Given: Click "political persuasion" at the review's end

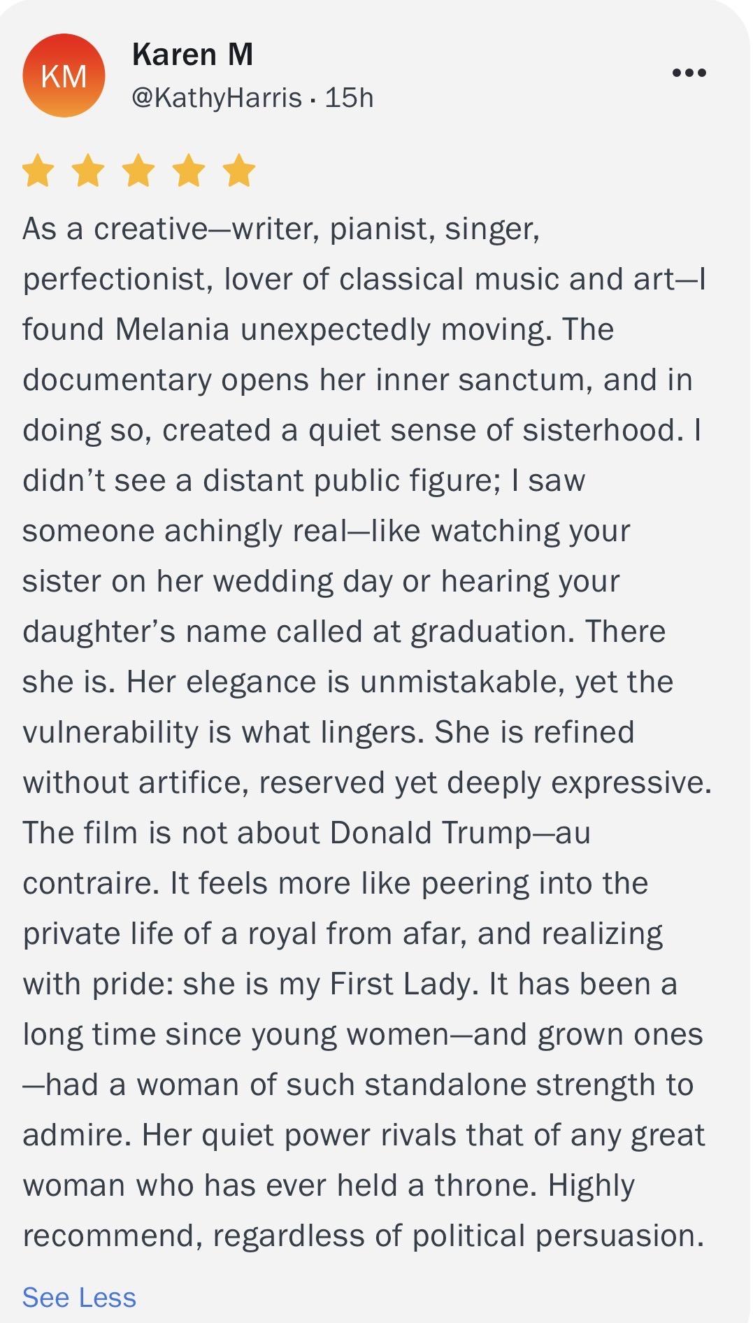Looking at the screenshot, I should pos(557,1236).
